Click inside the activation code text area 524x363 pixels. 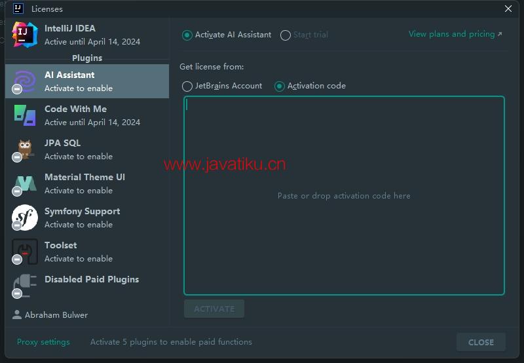(x=344, y=195)
